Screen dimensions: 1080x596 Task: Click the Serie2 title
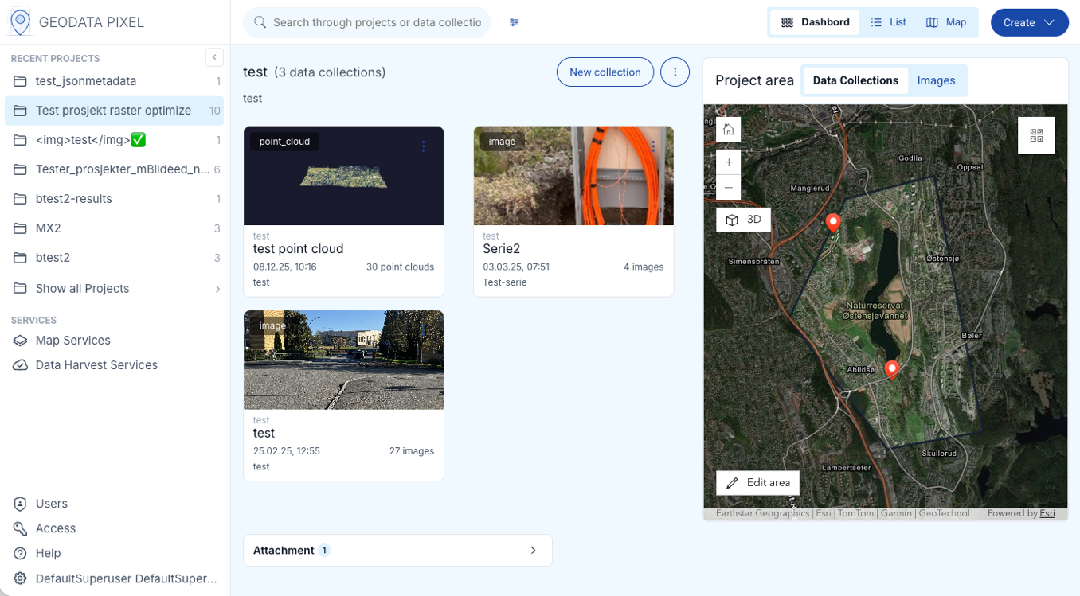coord(501,249)
